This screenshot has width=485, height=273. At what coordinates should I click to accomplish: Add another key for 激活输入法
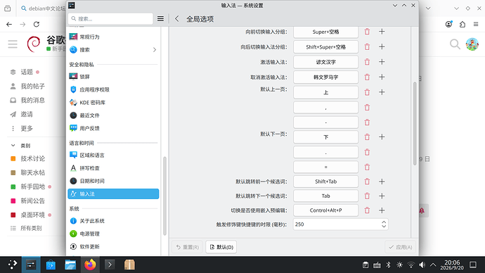click(382, 62)
